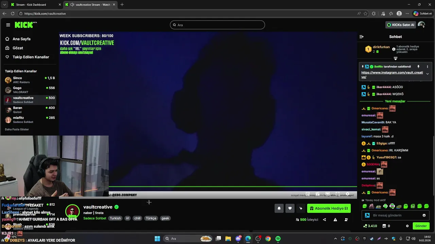Open emoji picker in message box
435x244 pixels.
(424, 215)
